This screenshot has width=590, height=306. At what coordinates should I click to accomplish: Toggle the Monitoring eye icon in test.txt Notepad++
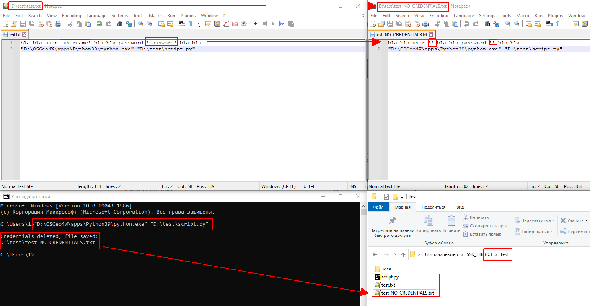point(244,24)
